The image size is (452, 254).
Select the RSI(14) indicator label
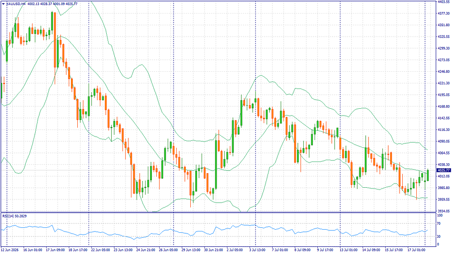(x=8, y=216)
